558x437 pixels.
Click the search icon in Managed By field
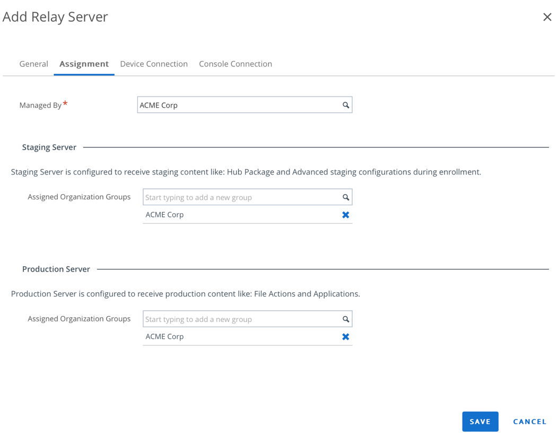click(x=346, y=105)
